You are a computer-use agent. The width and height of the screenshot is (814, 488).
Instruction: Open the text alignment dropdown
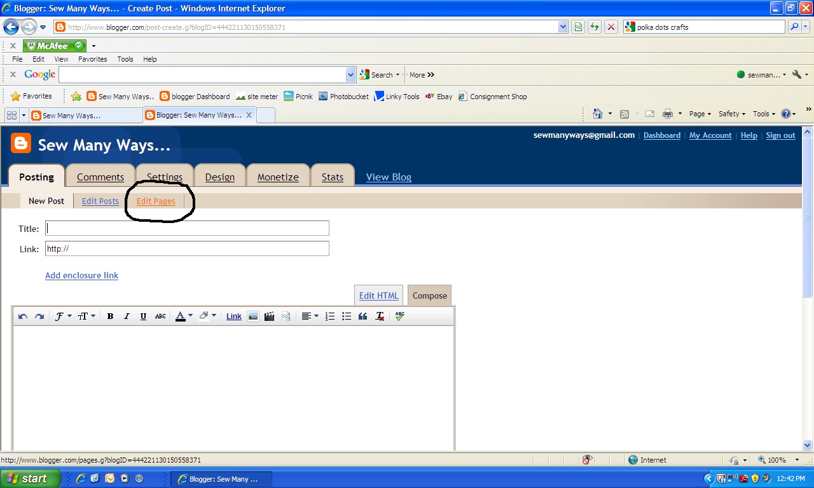point(310,316)
